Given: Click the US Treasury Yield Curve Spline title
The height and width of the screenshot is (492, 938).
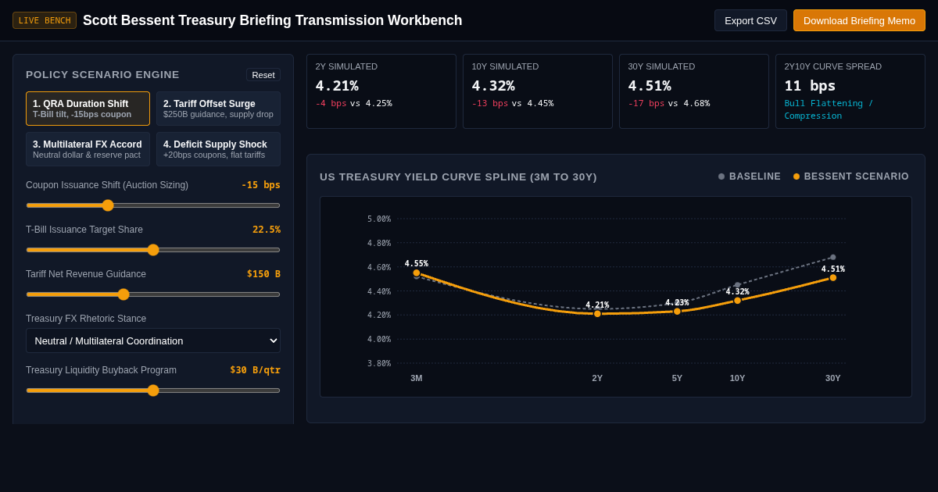Looking at the screenshot, I should [458, 177].
